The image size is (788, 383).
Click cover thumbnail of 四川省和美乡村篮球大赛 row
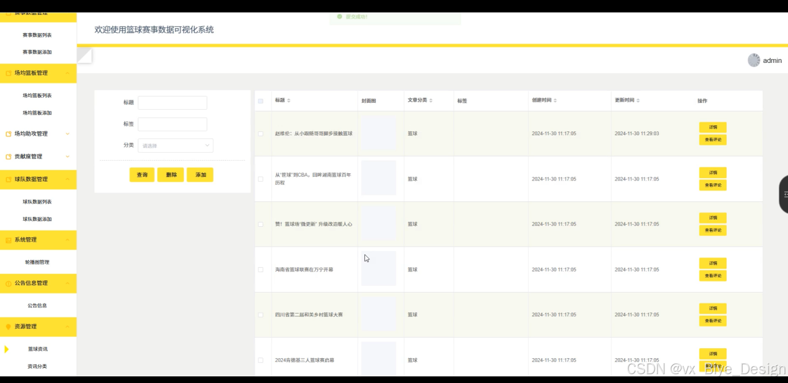pos(378,314)
